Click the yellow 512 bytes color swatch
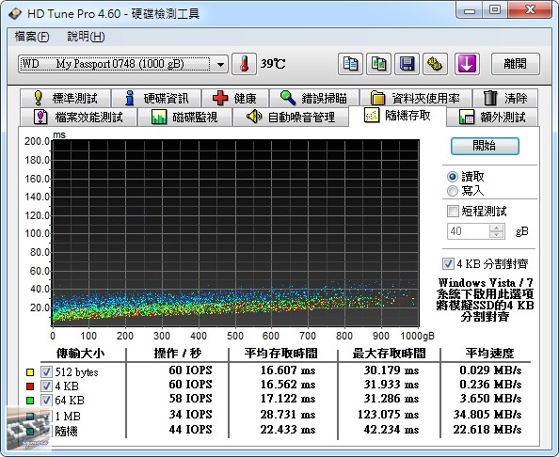 tap(30, 372)
